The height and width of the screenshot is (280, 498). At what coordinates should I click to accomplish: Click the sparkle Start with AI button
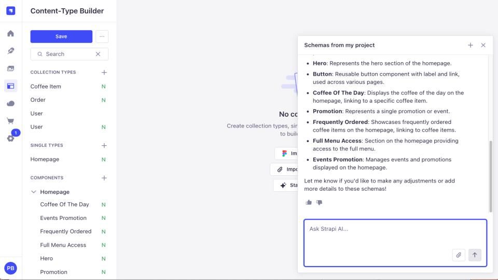tap(285, 185)
